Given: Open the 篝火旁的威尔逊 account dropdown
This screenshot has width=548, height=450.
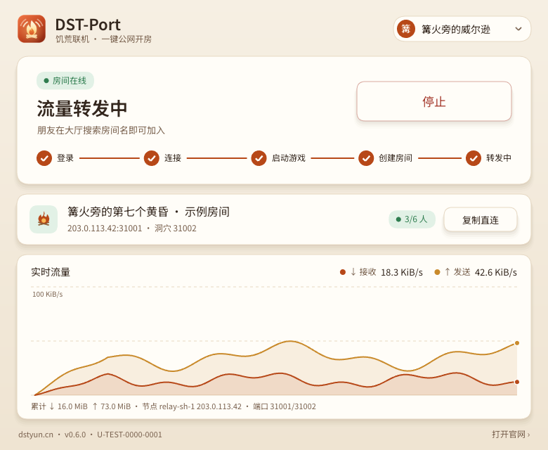Looking at the screenshot, I should pos(462,29).
